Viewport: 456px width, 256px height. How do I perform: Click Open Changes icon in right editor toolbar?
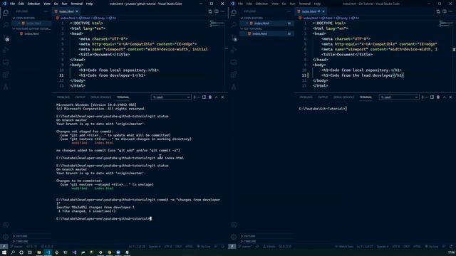click(438, 11)
